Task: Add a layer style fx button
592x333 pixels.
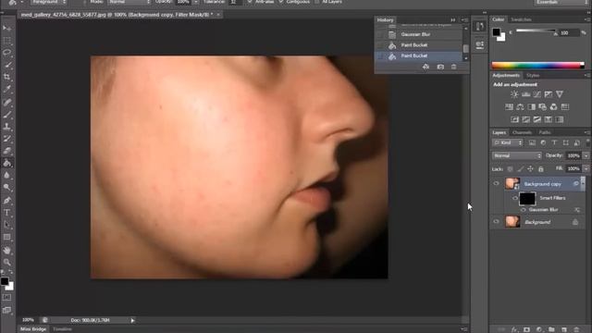Action: (514, 329)
